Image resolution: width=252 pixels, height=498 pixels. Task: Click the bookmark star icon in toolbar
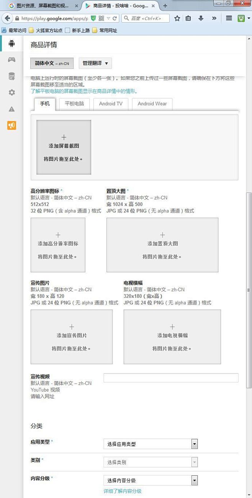[177, 18]
